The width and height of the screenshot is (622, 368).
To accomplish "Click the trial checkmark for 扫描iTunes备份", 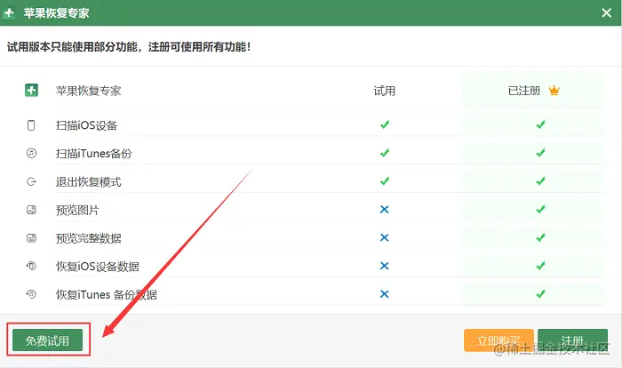I will tap(385, 153).
